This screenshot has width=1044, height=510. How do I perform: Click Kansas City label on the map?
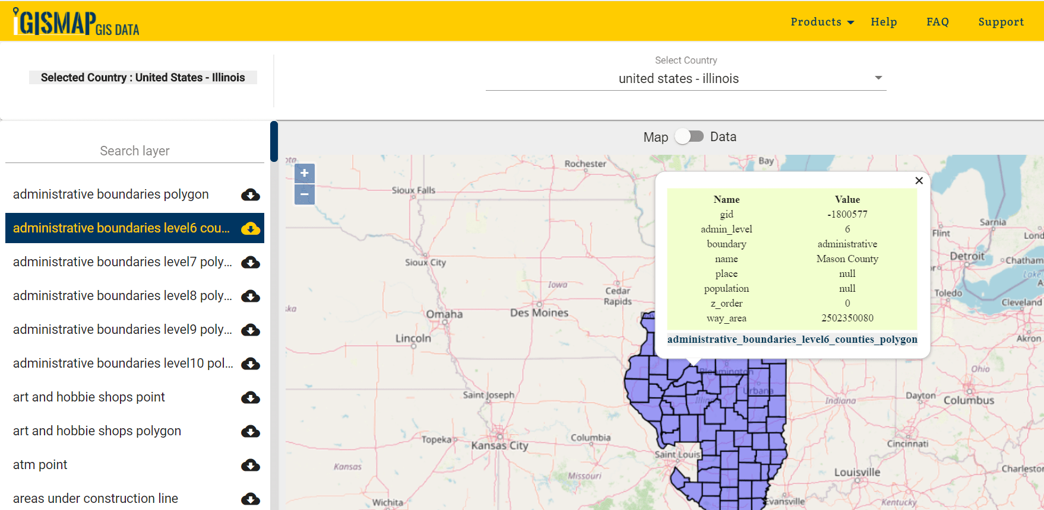tap(499, 445)
